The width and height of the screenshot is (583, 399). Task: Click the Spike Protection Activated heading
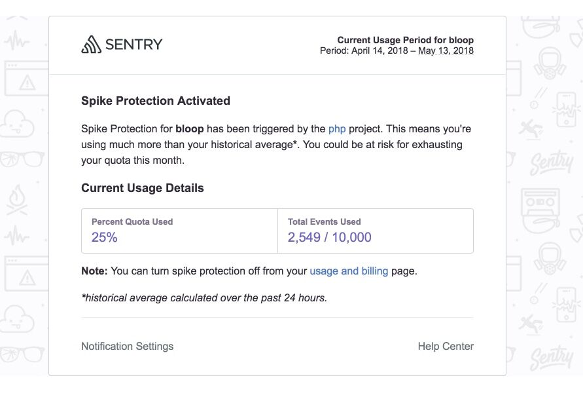coord(155,101)
